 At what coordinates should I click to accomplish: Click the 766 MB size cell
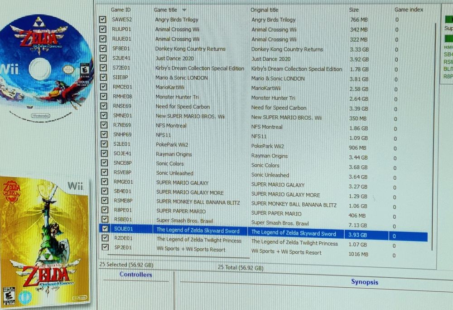coord(359,20)
